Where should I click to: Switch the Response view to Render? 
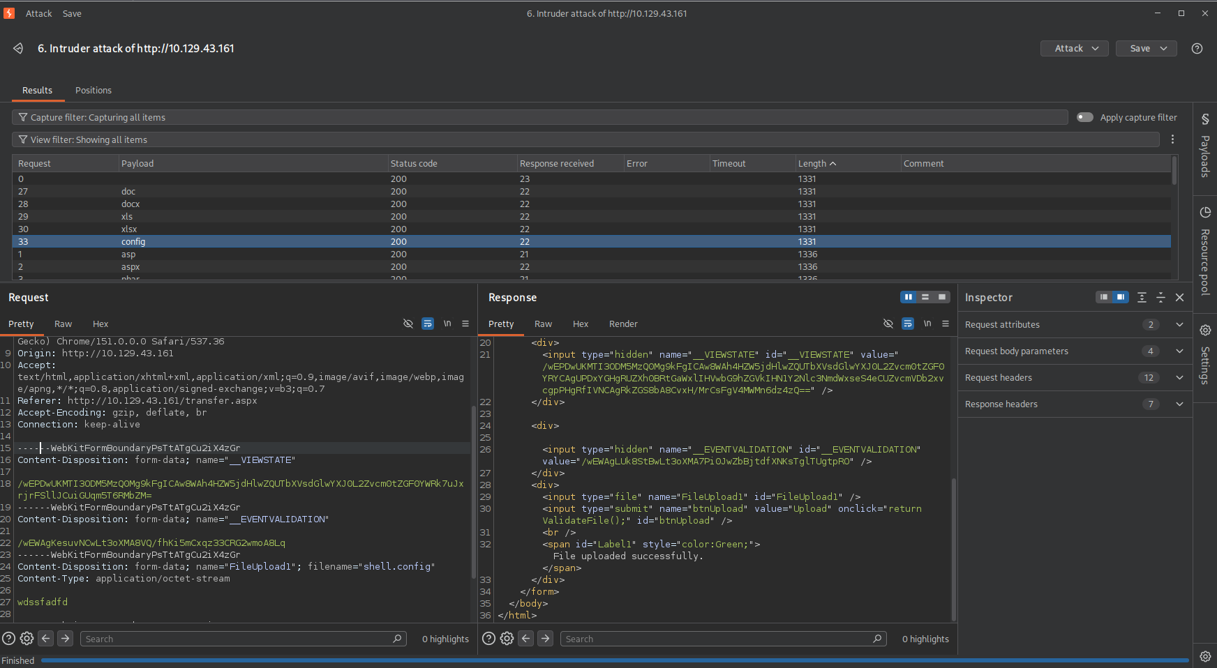click(x=623, y=324)
